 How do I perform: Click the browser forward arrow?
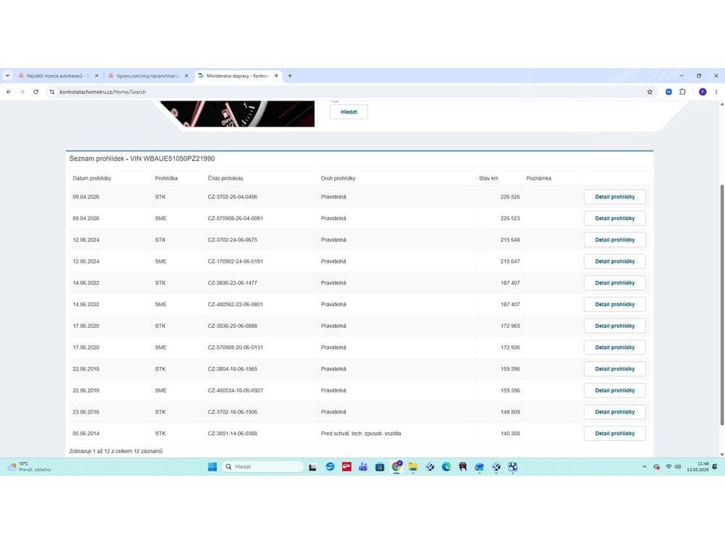point(22,92)
